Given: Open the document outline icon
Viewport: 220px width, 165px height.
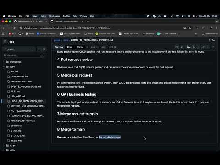Looking at the screenshot, I should coord(213,47).
